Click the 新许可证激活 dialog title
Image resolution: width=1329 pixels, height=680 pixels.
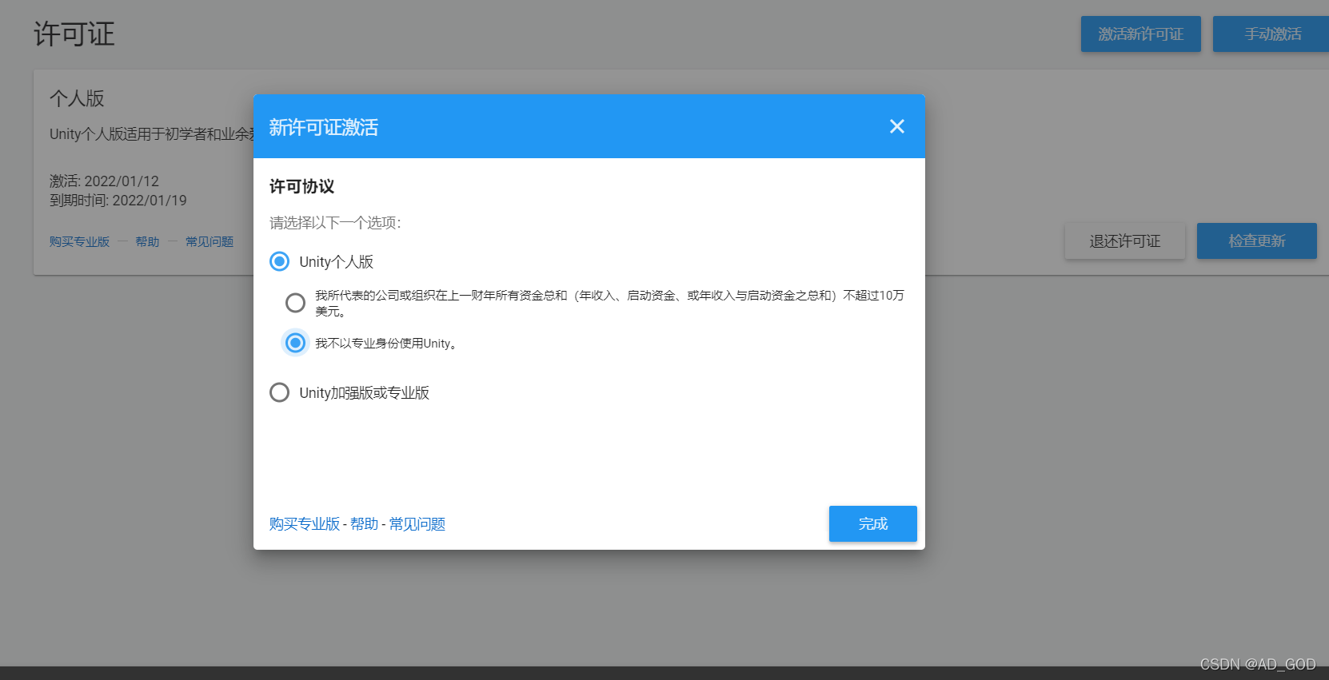click(324, 127)
